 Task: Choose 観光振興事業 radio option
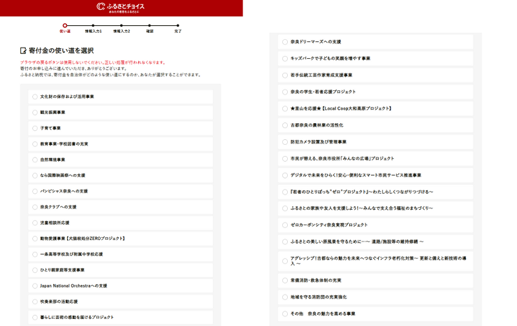tap(35, 113)
